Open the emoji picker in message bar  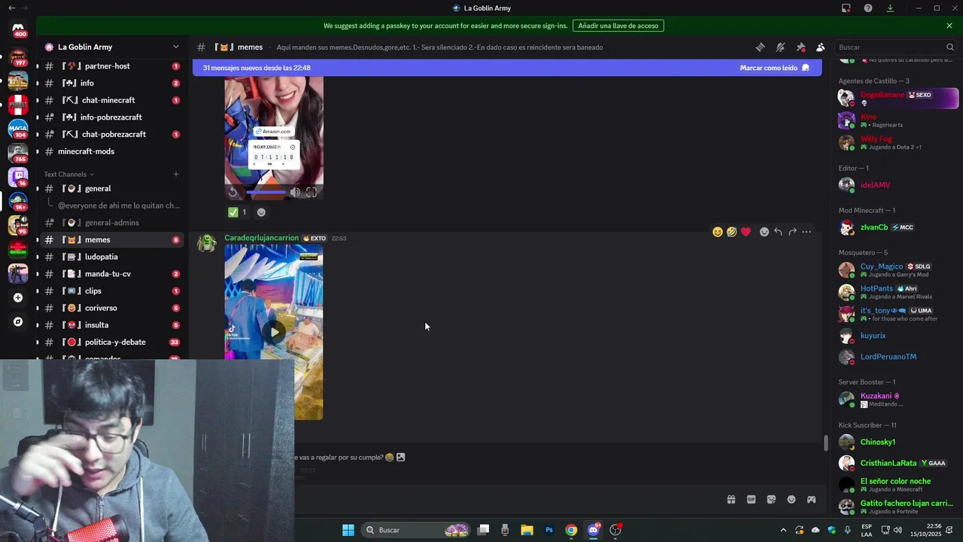(x=791, y=499)
